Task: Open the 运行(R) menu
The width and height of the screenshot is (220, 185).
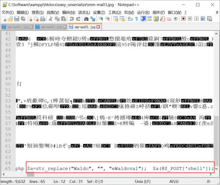Action: [x=143, y=13]
